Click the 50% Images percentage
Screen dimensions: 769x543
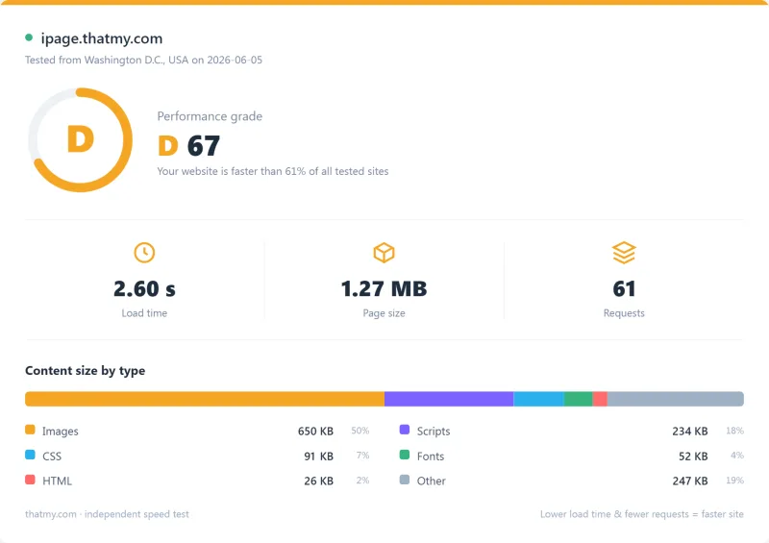360,431
